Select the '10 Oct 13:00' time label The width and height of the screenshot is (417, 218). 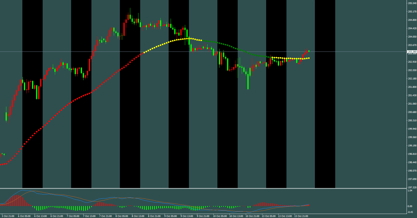coord(236,216)
